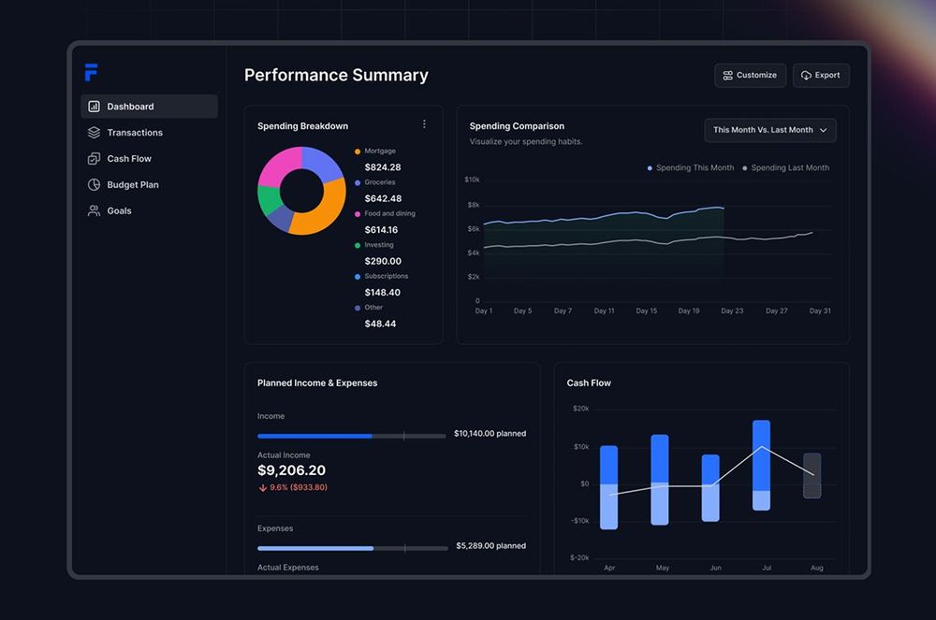Click the cloud icon on Export button

(x=806, y=75)
